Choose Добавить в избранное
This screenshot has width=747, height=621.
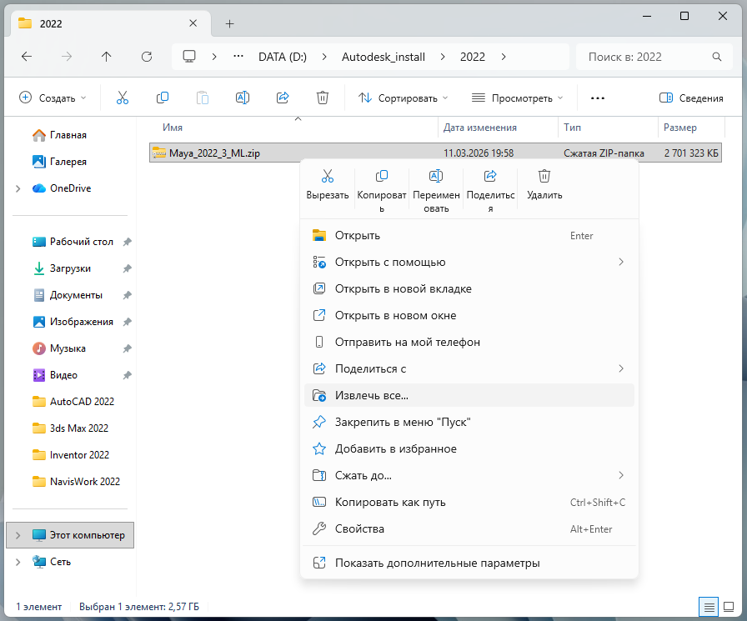point(469,449)
